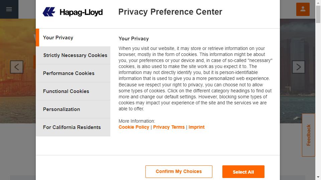Open the Cookie Policy link
The image size is (321, 180).
click(x=134, y=127)
